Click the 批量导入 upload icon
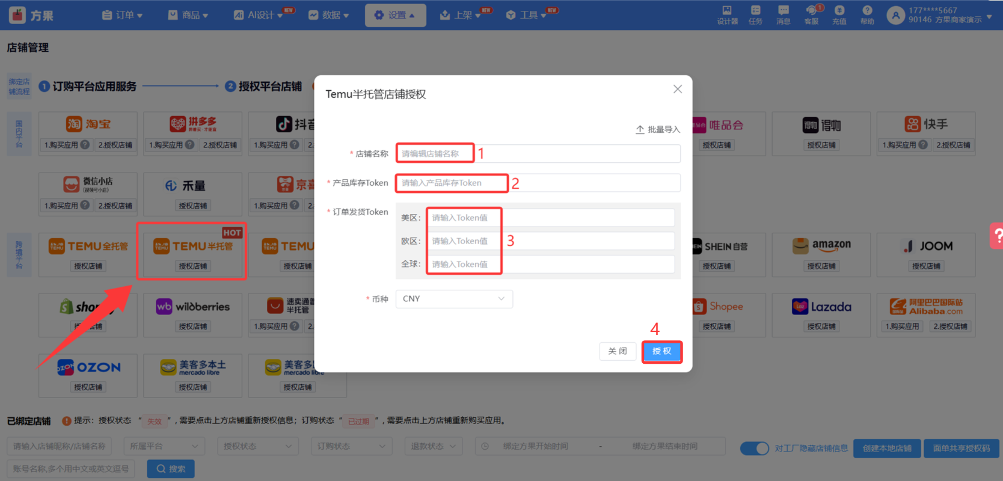The height and width of the screenshot is (481, 1003). (640, 129)
